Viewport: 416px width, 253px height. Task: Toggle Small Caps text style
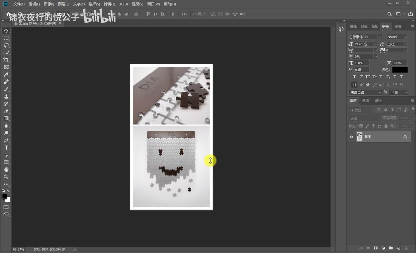coord(375,77)
